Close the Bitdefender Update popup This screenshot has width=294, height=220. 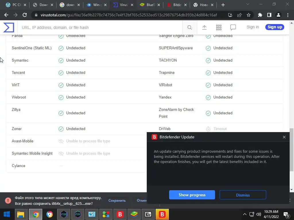[x=284, y=137]
